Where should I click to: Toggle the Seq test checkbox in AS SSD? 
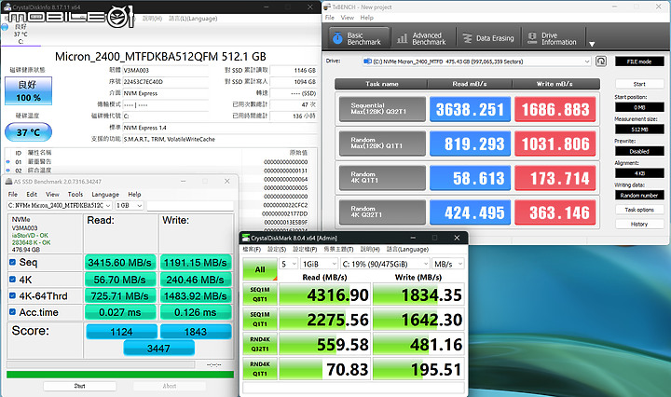pos(12,262)
